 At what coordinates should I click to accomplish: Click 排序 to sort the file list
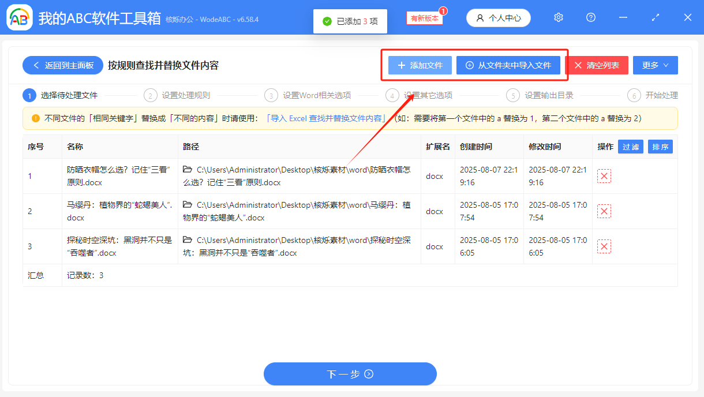point(660,147)
